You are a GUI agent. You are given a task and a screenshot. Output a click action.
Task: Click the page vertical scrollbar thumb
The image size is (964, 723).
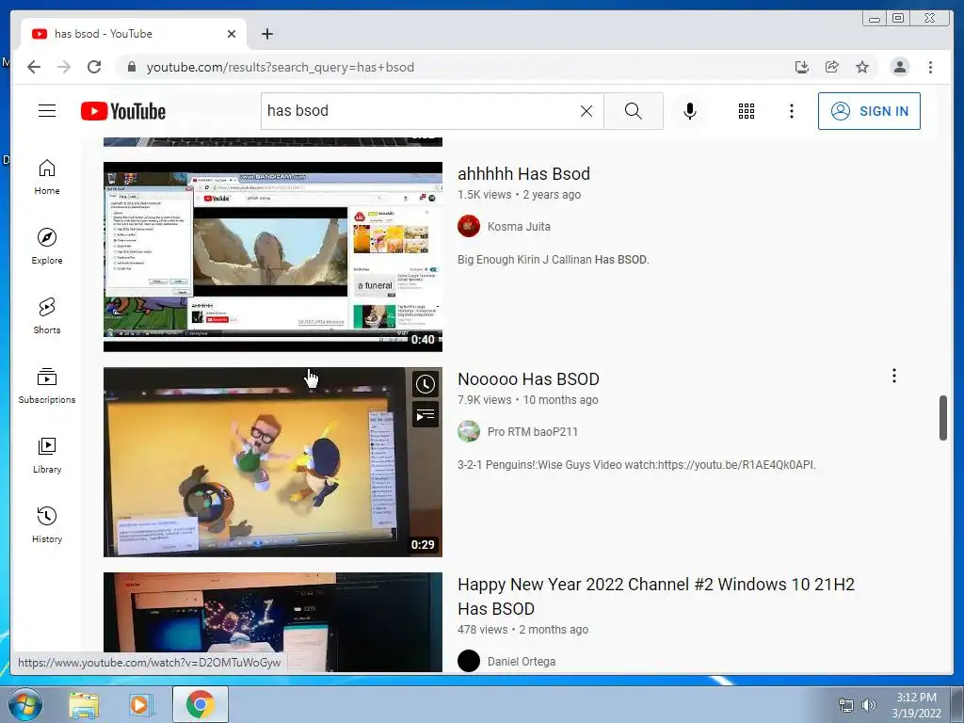click(x=943, y=418)
